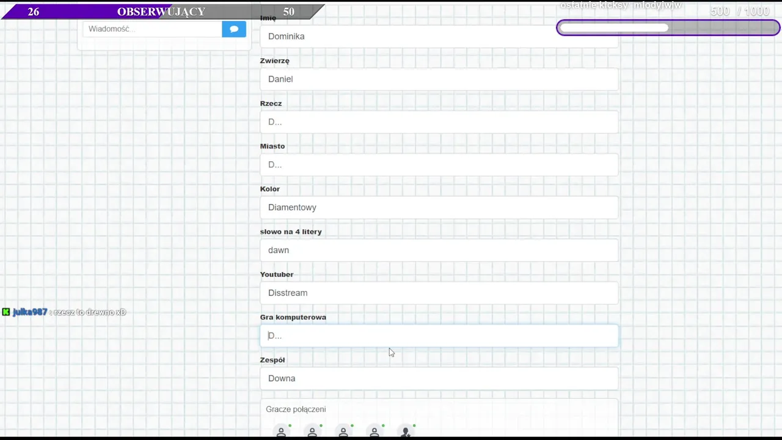This screenshot has height=440, width=782.
Task: Click the green K badge beside julka987
Action: click(x=6, y=312)
